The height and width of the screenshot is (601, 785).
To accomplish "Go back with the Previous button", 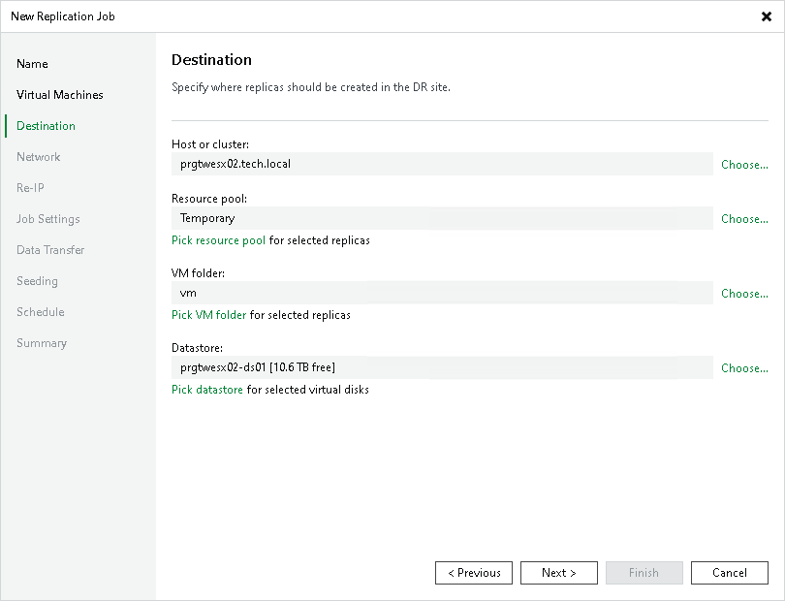I will point(473,572).
